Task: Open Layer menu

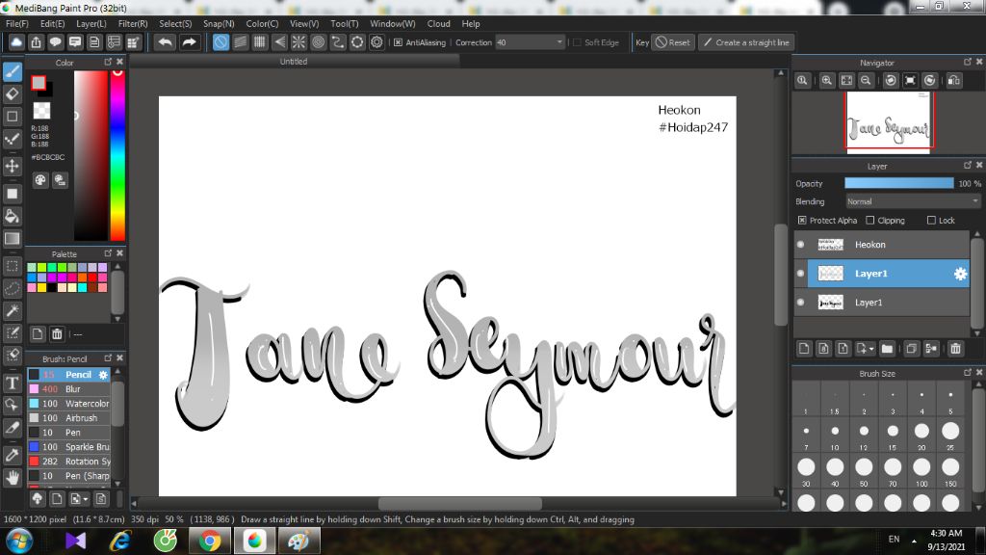Action: tap(91, 24)
